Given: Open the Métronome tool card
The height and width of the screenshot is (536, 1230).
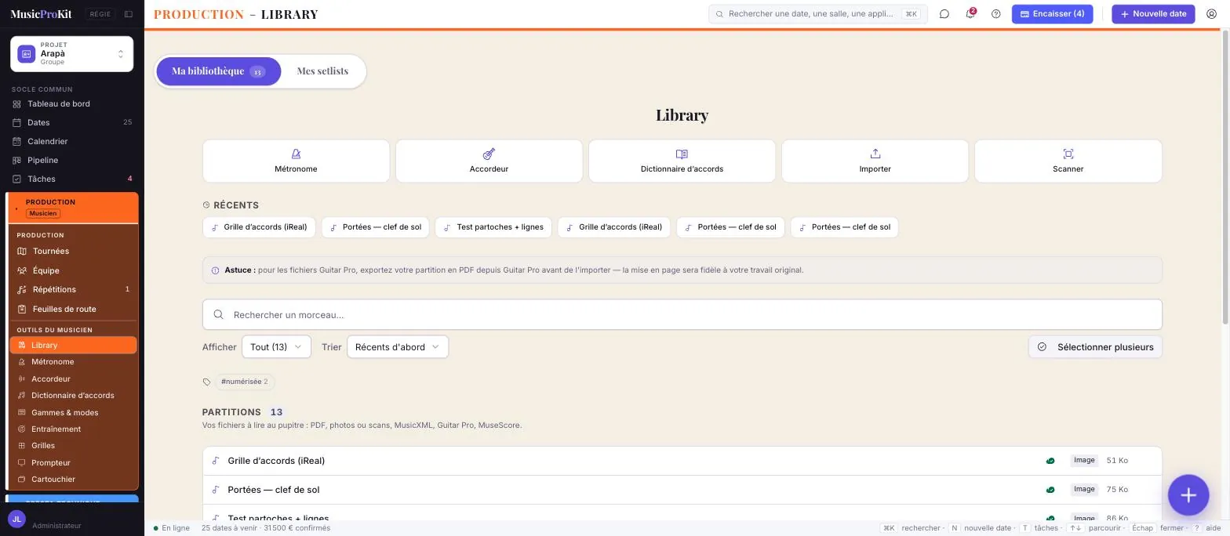Looking at the screenshot, I should click(296, 161).
